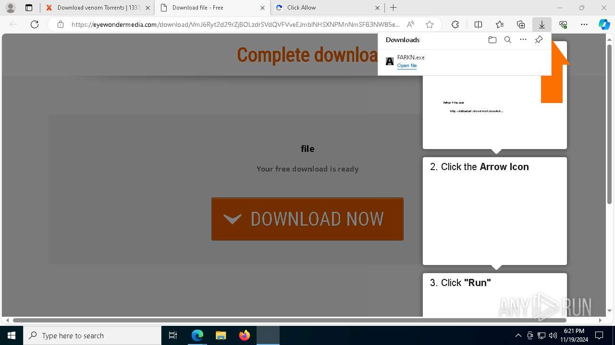Open more options in Downloads panel
The height and width of the screenshot is (345, 615).
coord(523,40)
